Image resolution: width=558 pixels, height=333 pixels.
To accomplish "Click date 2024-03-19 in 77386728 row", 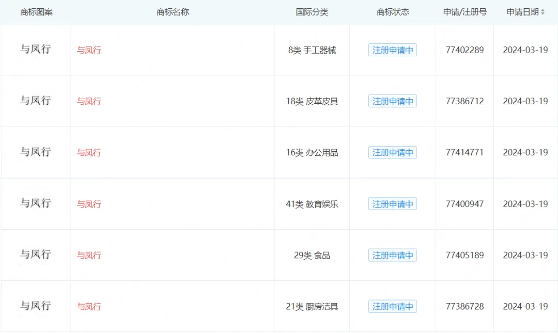I will coord(525,307).
